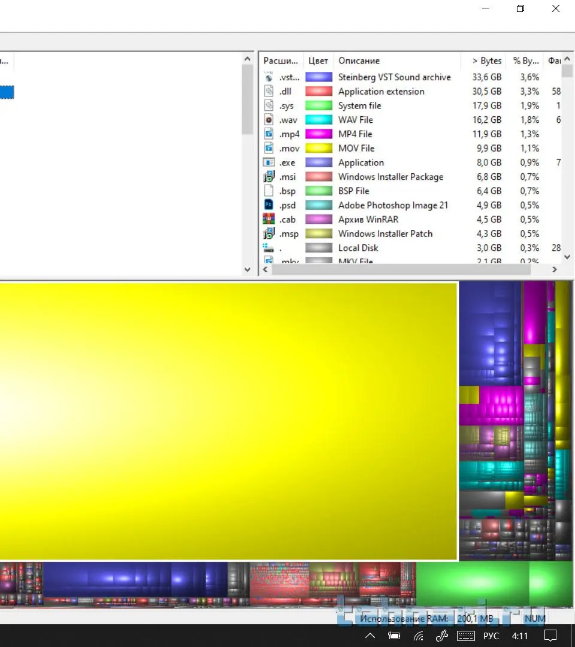Click the large yellow treemap block

coord(228,421)
